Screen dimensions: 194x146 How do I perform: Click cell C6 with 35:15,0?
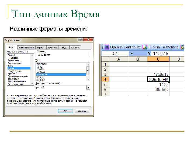pos(158,89)
